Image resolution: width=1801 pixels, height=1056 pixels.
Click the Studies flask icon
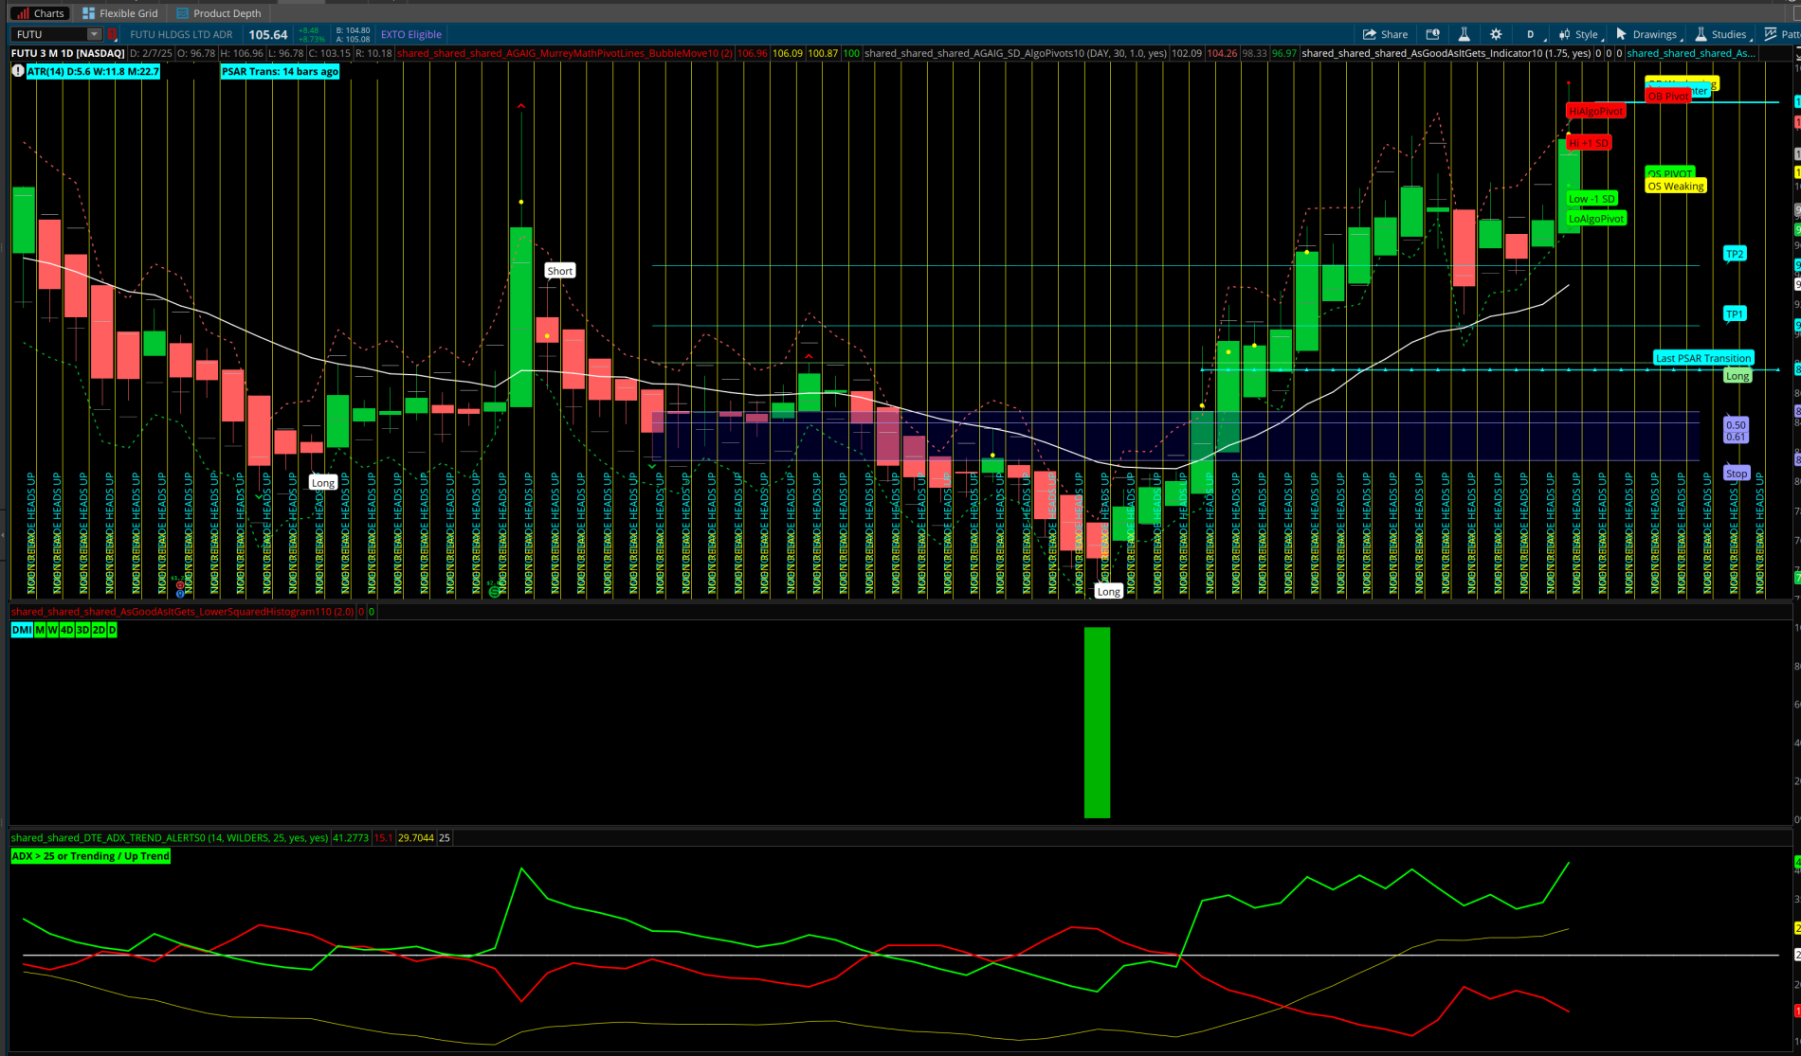(x=1701, y=34)
